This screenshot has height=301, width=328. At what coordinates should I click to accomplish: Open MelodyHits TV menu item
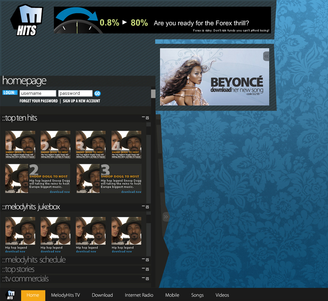click(65, 295)
